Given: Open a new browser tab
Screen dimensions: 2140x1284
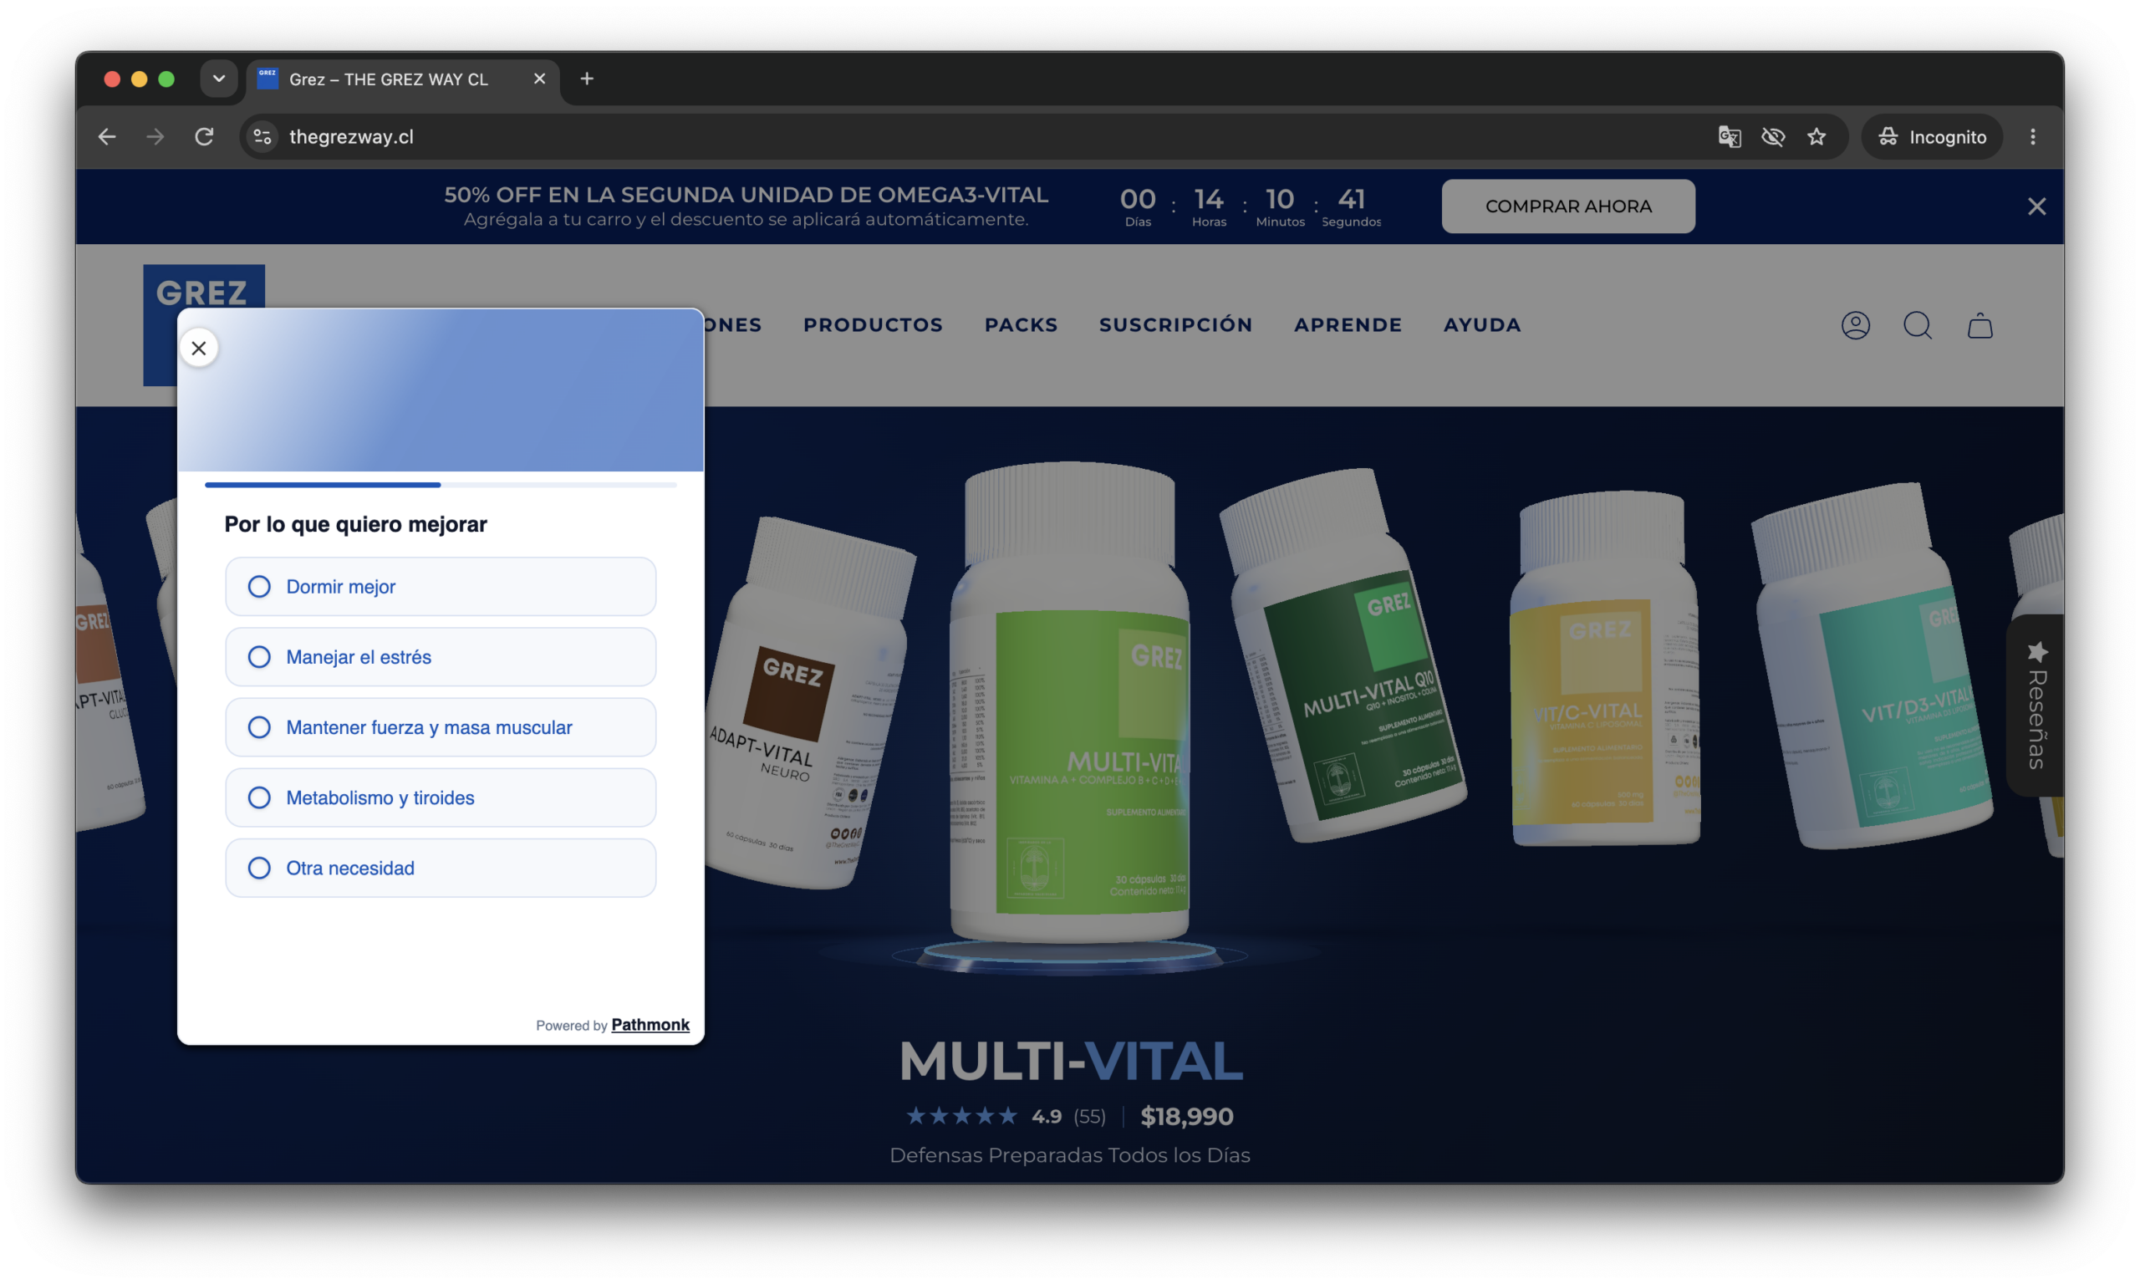Looking at the screenshot, I should click(x=587, y=79).
